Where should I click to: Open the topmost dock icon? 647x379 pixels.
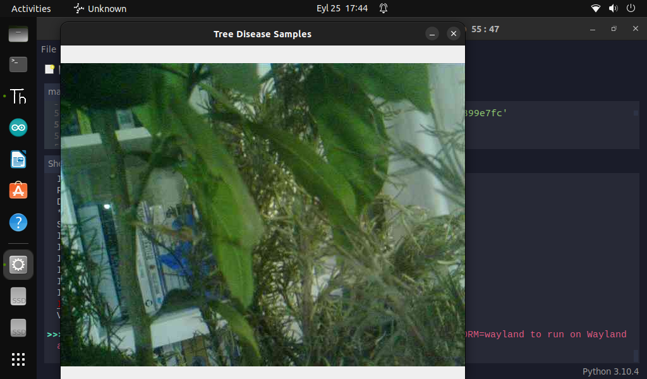pyautogui.click(x=18, y=33)
